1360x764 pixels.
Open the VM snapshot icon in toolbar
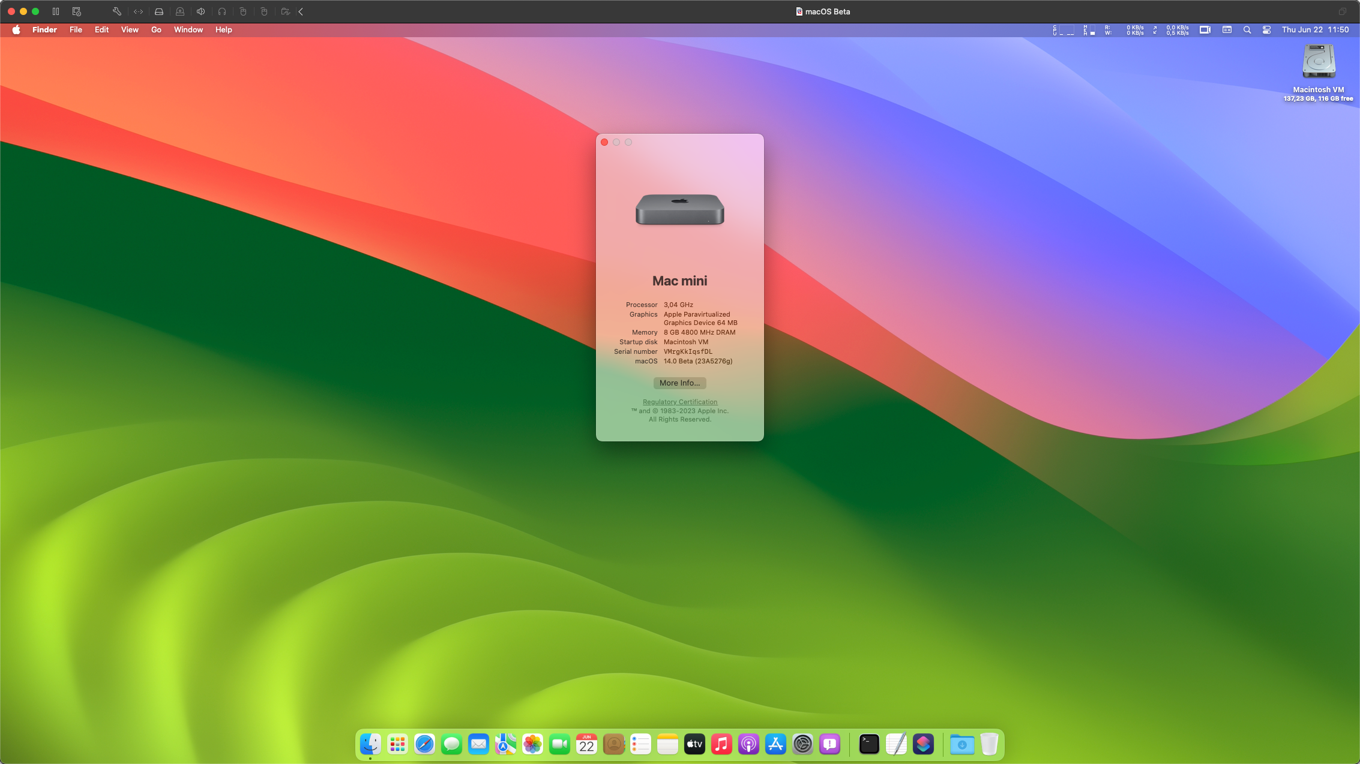click(76, 11)
